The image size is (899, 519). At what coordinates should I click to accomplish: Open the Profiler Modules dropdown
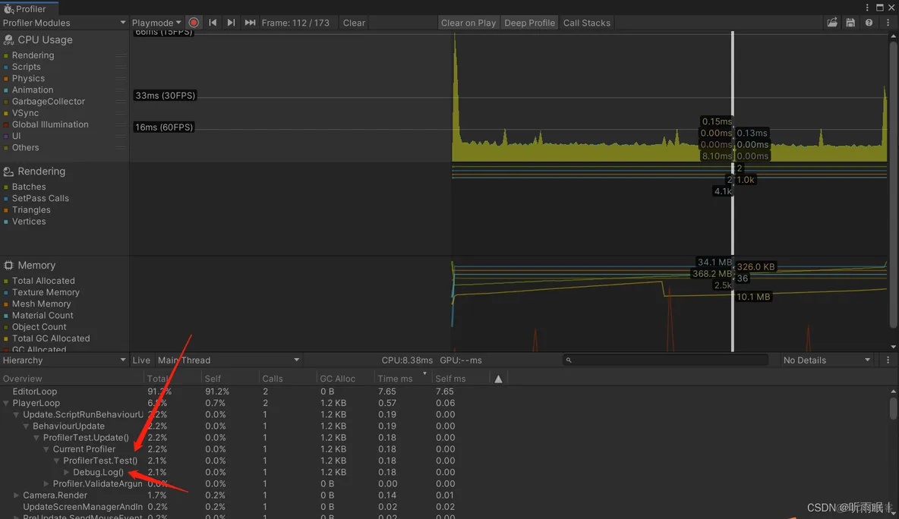point(65,23)
